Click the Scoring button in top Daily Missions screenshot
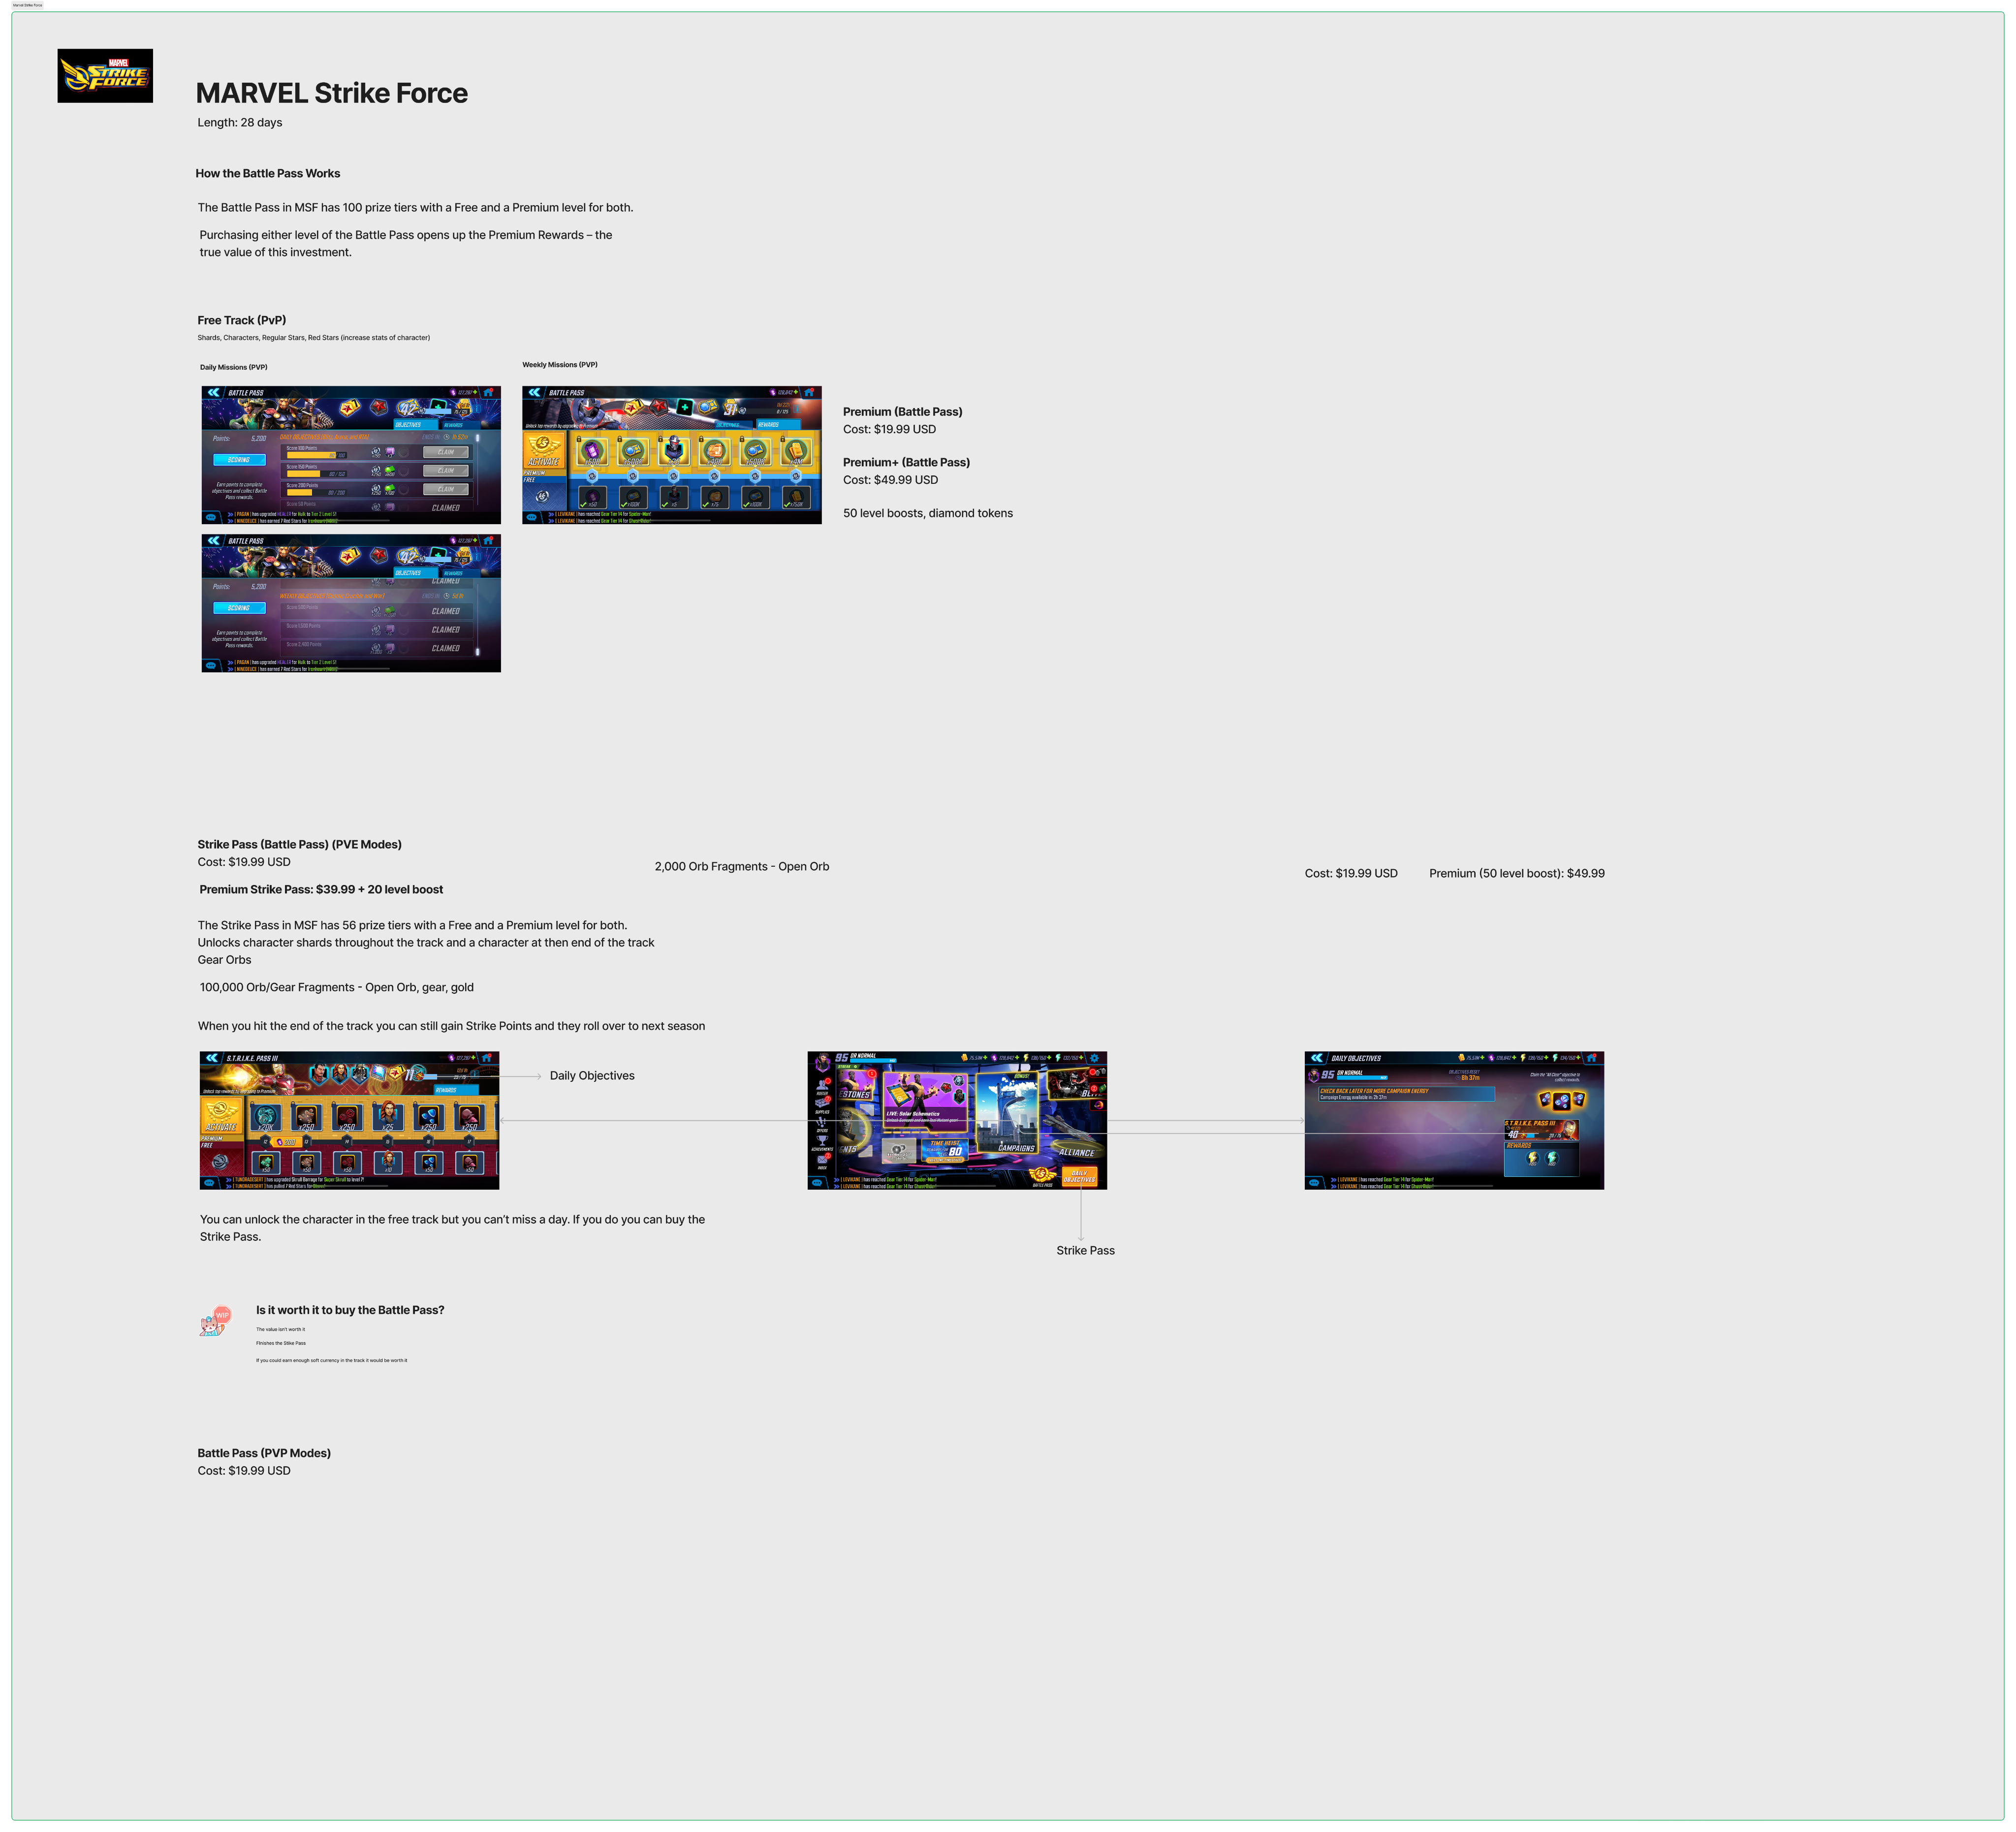2016x1832 pixels. click(239, 460)
